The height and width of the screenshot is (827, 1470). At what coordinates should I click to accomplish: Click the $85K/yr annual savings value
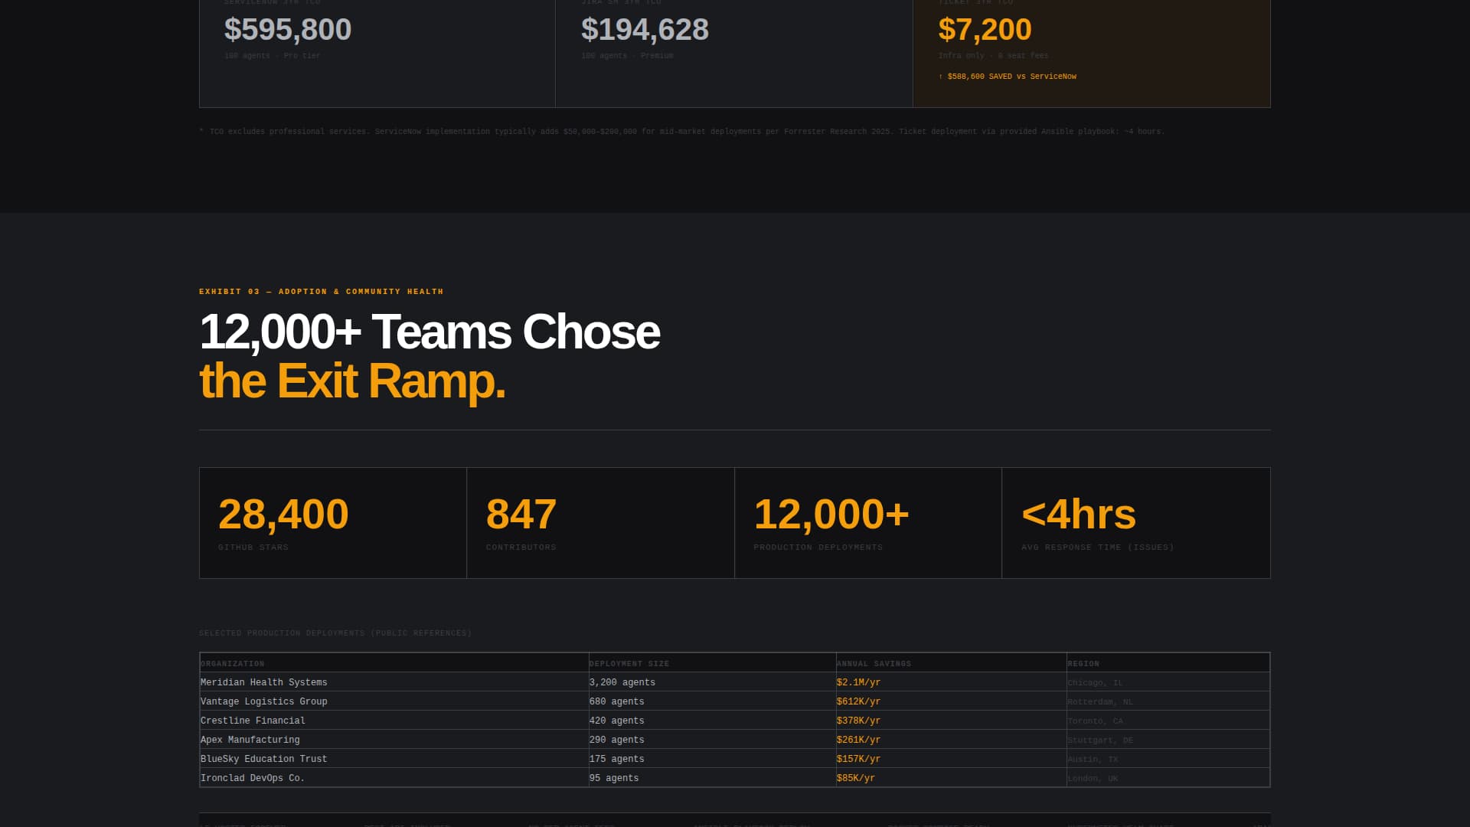point(856,778)
